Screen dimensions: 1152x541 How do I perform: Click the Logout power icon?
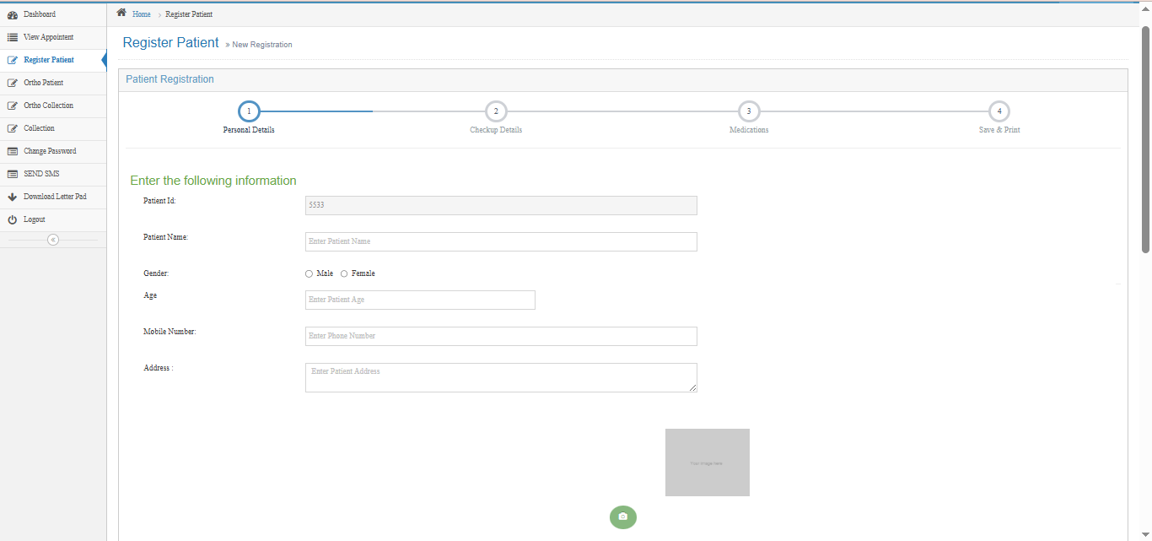pos(13,220)
